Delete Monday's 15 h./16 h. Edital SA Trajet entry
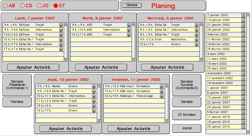Screen dimensions: 252x136 [x=61, y=40]
